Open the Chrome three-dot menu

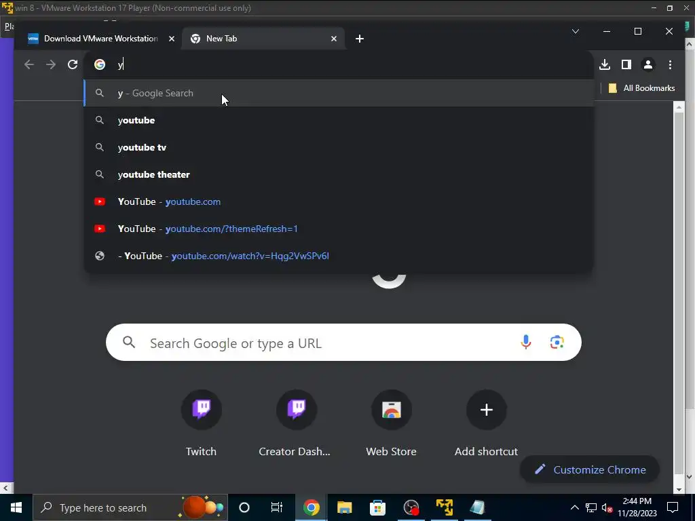[x=670, y=64]
